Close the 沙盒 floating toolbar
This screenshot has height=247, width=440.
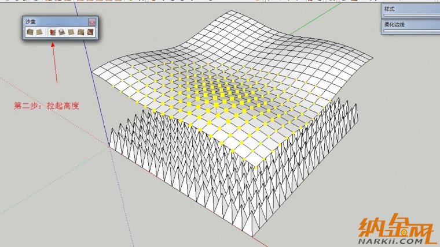click(91, 21)
